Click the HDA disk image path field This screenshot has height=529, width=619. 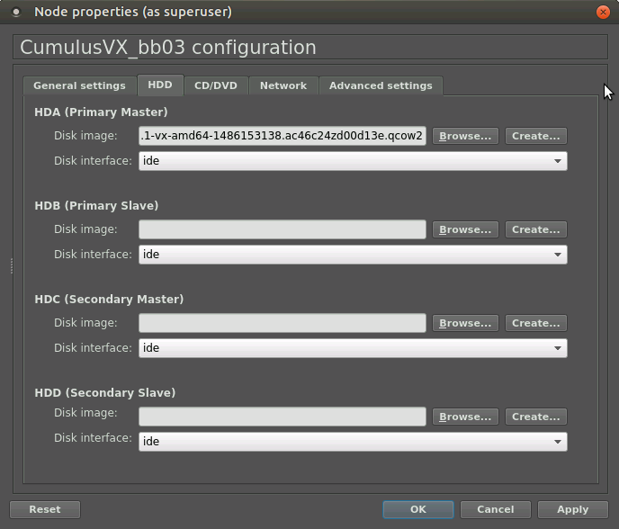pyautogui.click(x=283, y=136)
